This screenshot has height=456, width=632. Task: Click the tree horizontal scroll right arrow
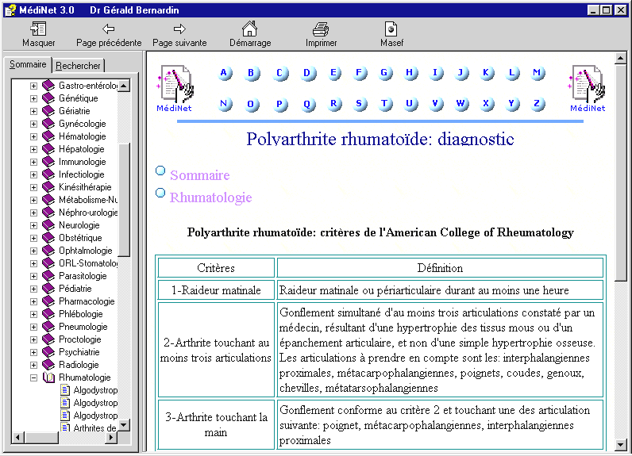coord(111,438)
